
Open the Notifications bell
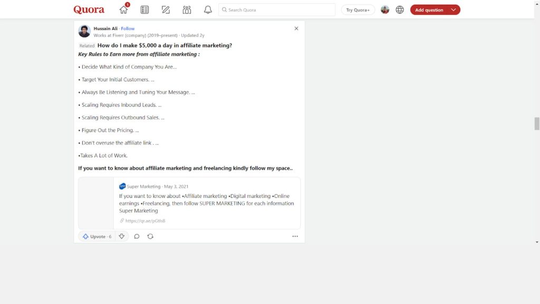208,9
